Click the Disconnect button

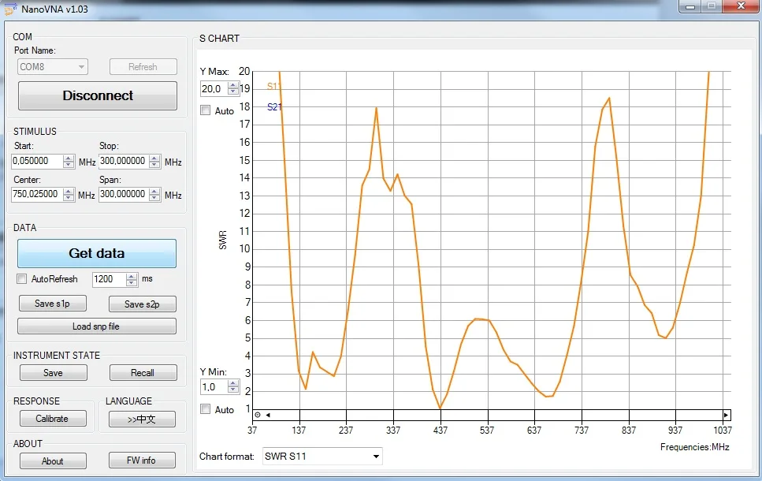(98, 95)
